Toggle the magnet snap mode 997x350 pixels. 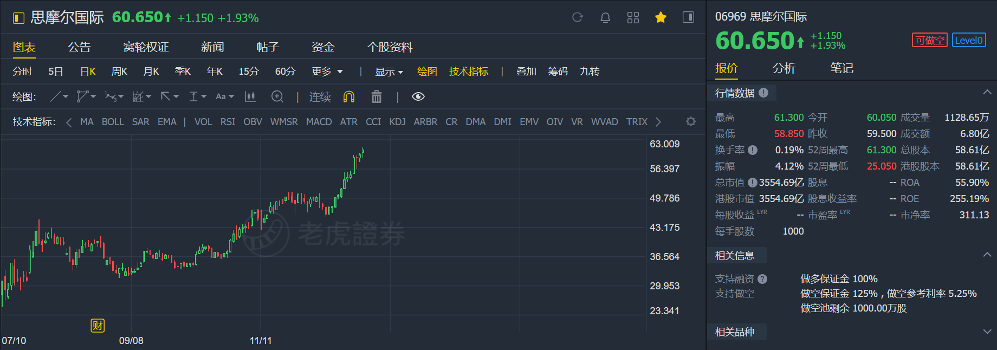[x=349, y=96]
